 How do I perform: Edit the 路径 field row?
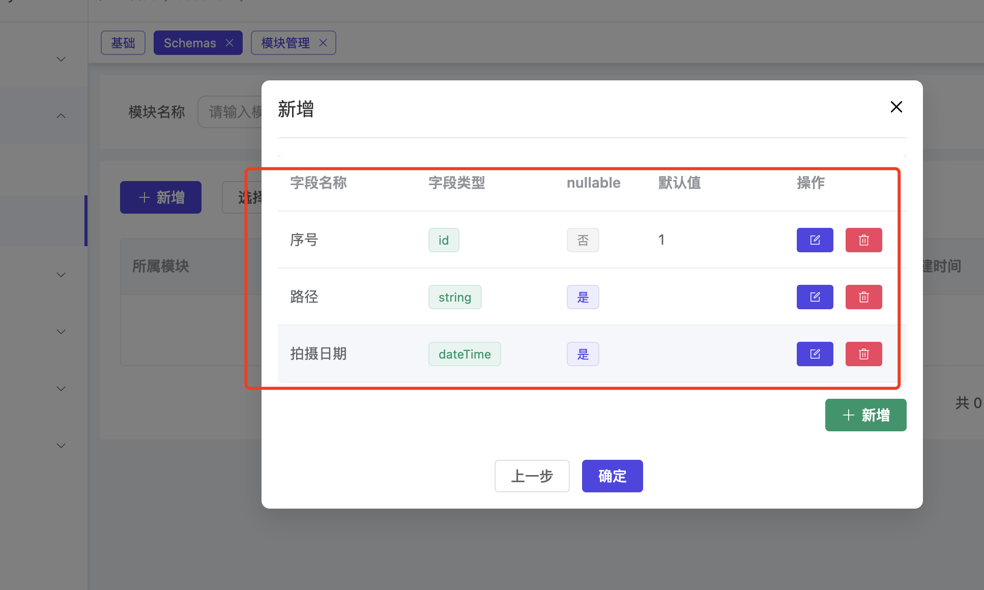tap(815, 297)
